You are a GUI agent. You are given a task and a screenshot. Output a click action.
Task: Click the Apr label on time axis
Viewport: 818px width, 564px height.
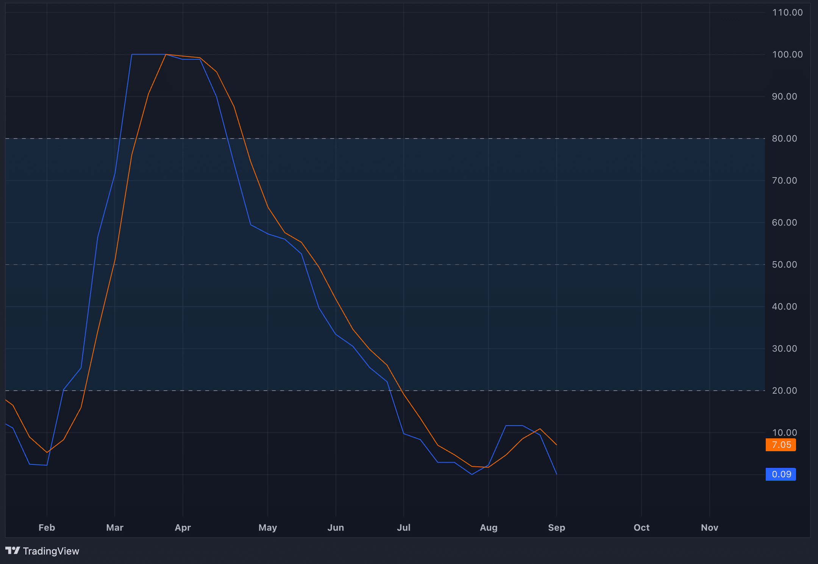183,528
